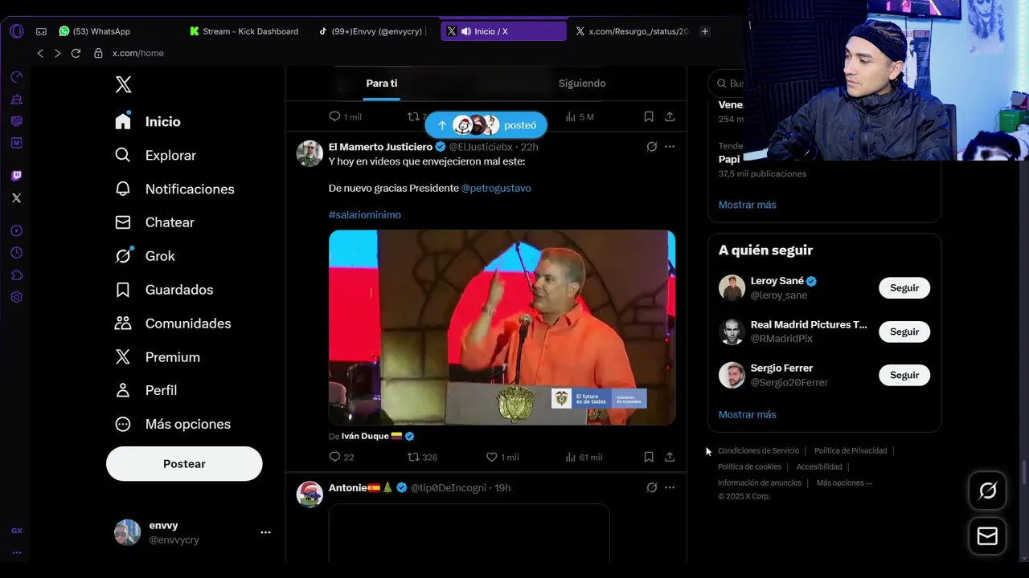Image resolution: width=1029 pixels, height=578 pixels.
Task: Share the El Mamerto Justiciero post
Action: (670, 457)
